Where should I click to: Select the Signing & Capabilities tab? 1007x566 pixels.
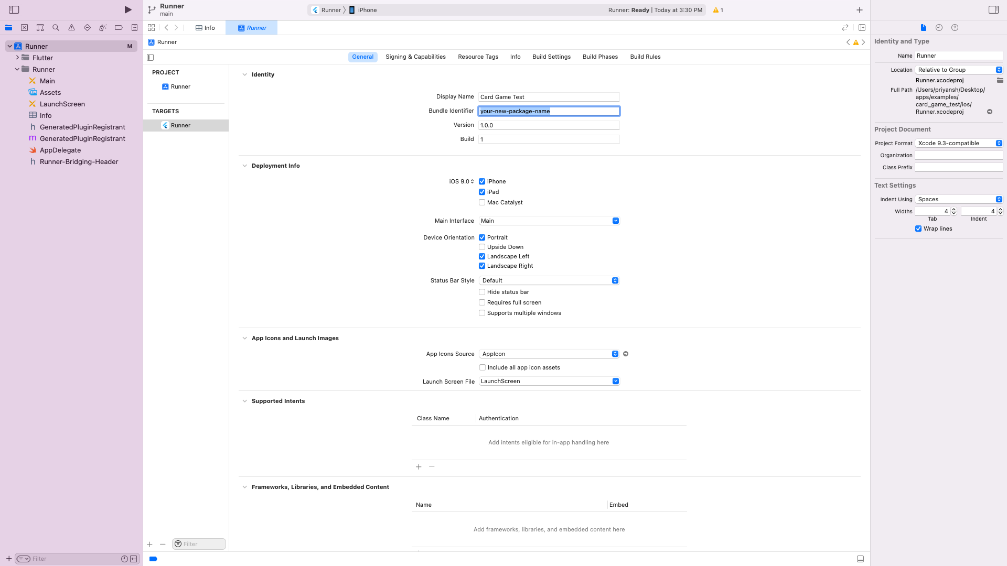click(x=415, y=56)
